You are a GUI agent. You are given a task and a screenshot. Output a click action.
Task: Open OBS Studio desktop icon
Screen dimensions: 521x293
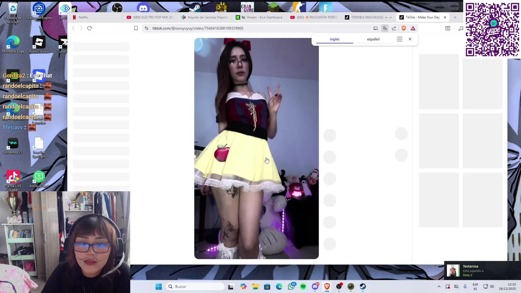point(117,8)
